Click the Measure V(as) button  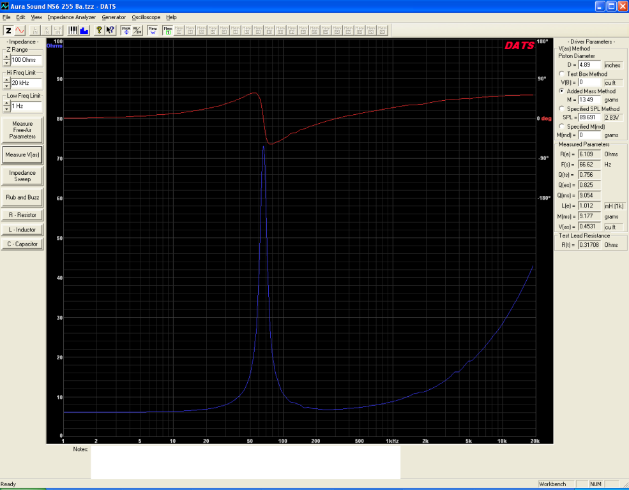pos(22,154)
